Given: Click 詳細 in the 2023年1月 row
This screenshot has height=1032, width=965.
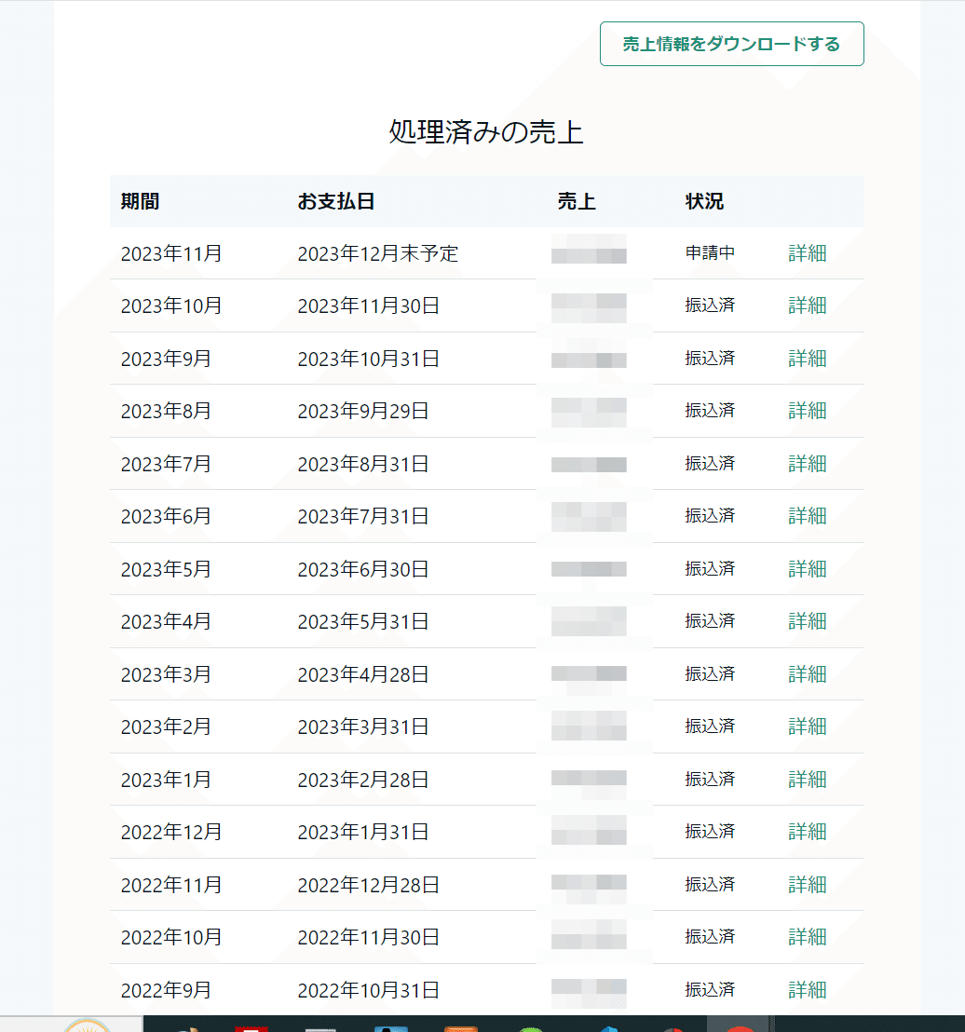Looking at the screenshot, I should click(x=807, y=780).
